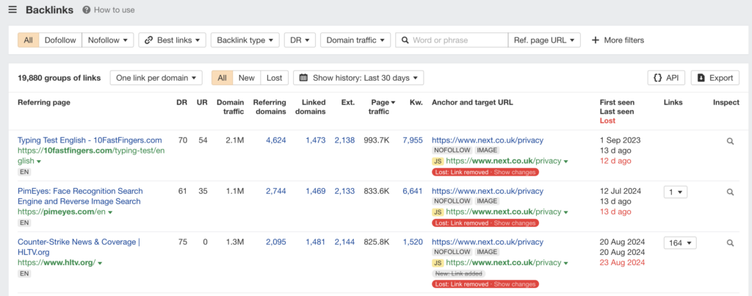Inspect the PimEyes backlink row

click(730, 192)
